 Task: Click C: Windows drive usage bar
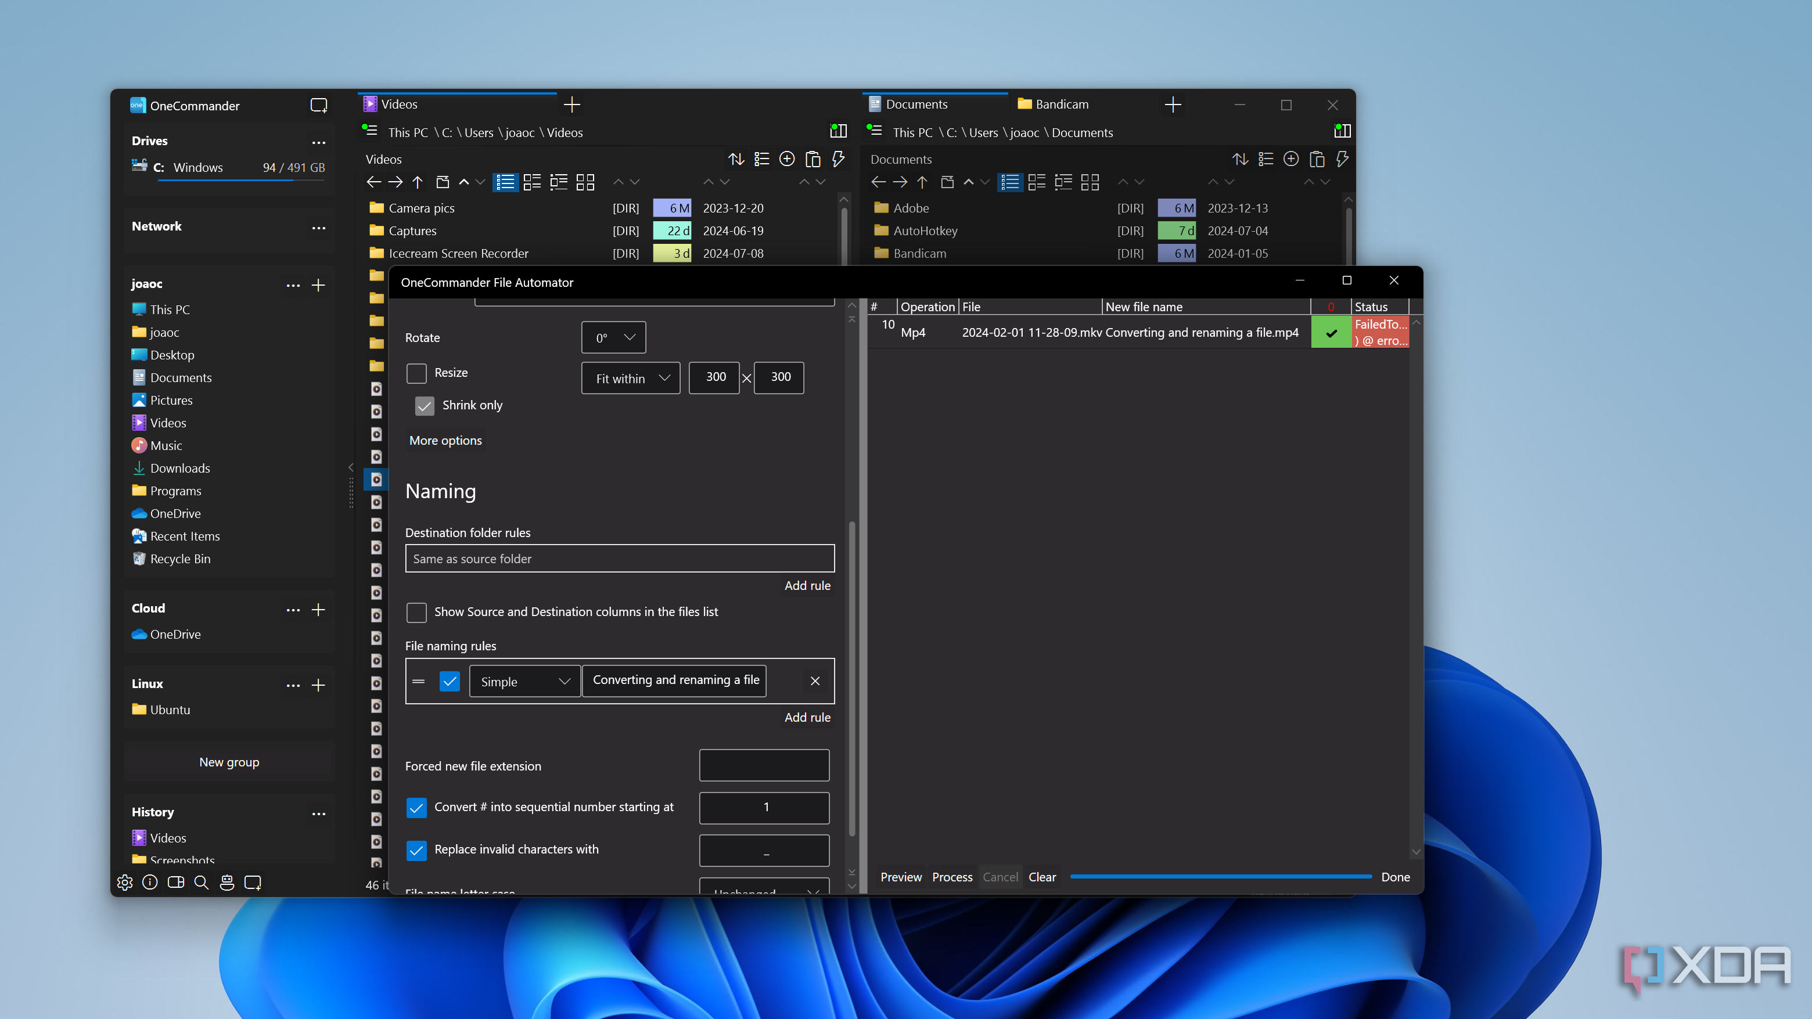(241, 181)
